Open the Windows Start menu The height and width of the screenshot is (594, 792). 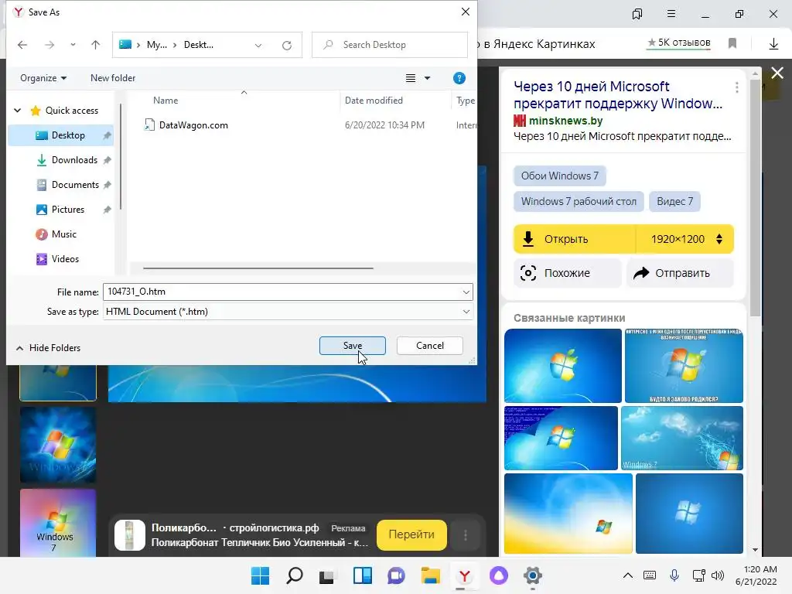pos(261,575)
